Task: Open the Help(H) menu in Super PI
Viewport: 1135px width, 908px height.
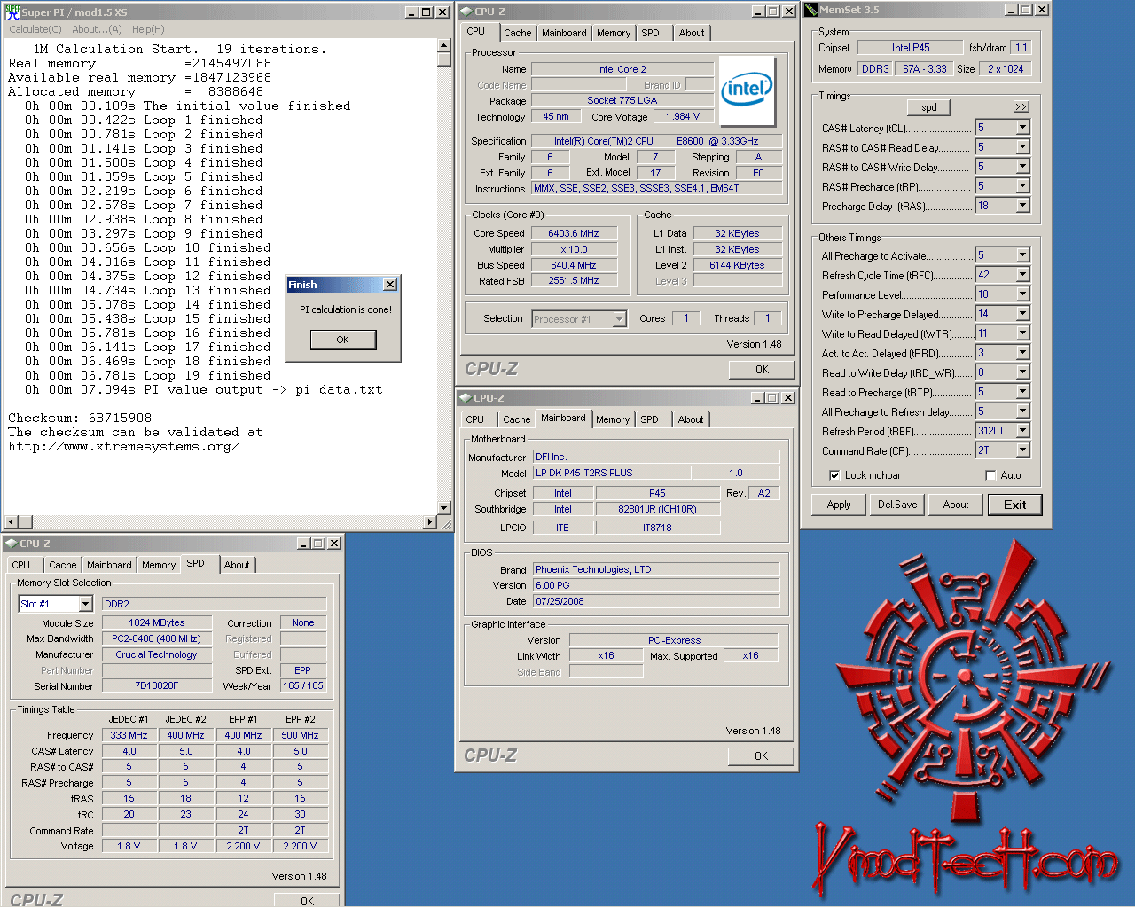Action: 148,29
